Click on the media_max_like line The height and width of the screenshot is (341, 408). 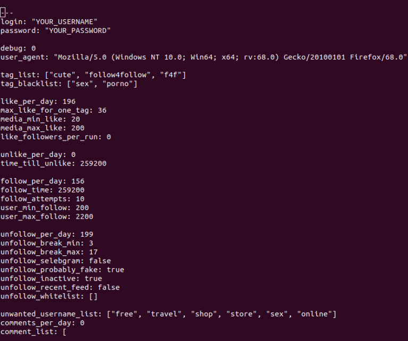coord(42,128)
